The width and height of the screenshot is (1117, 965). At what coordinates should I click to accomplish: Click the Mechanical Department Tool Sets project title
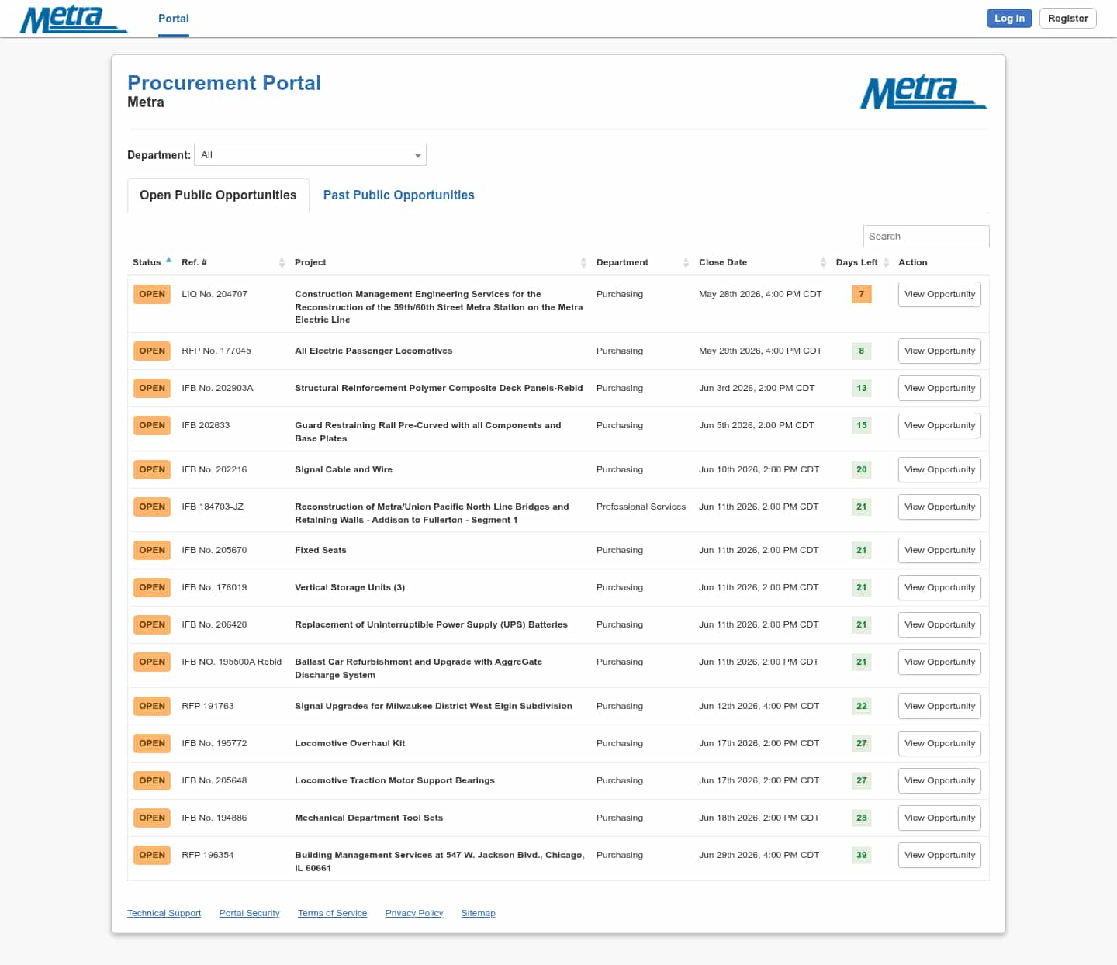pyautogui.click(x=368, y=818)
